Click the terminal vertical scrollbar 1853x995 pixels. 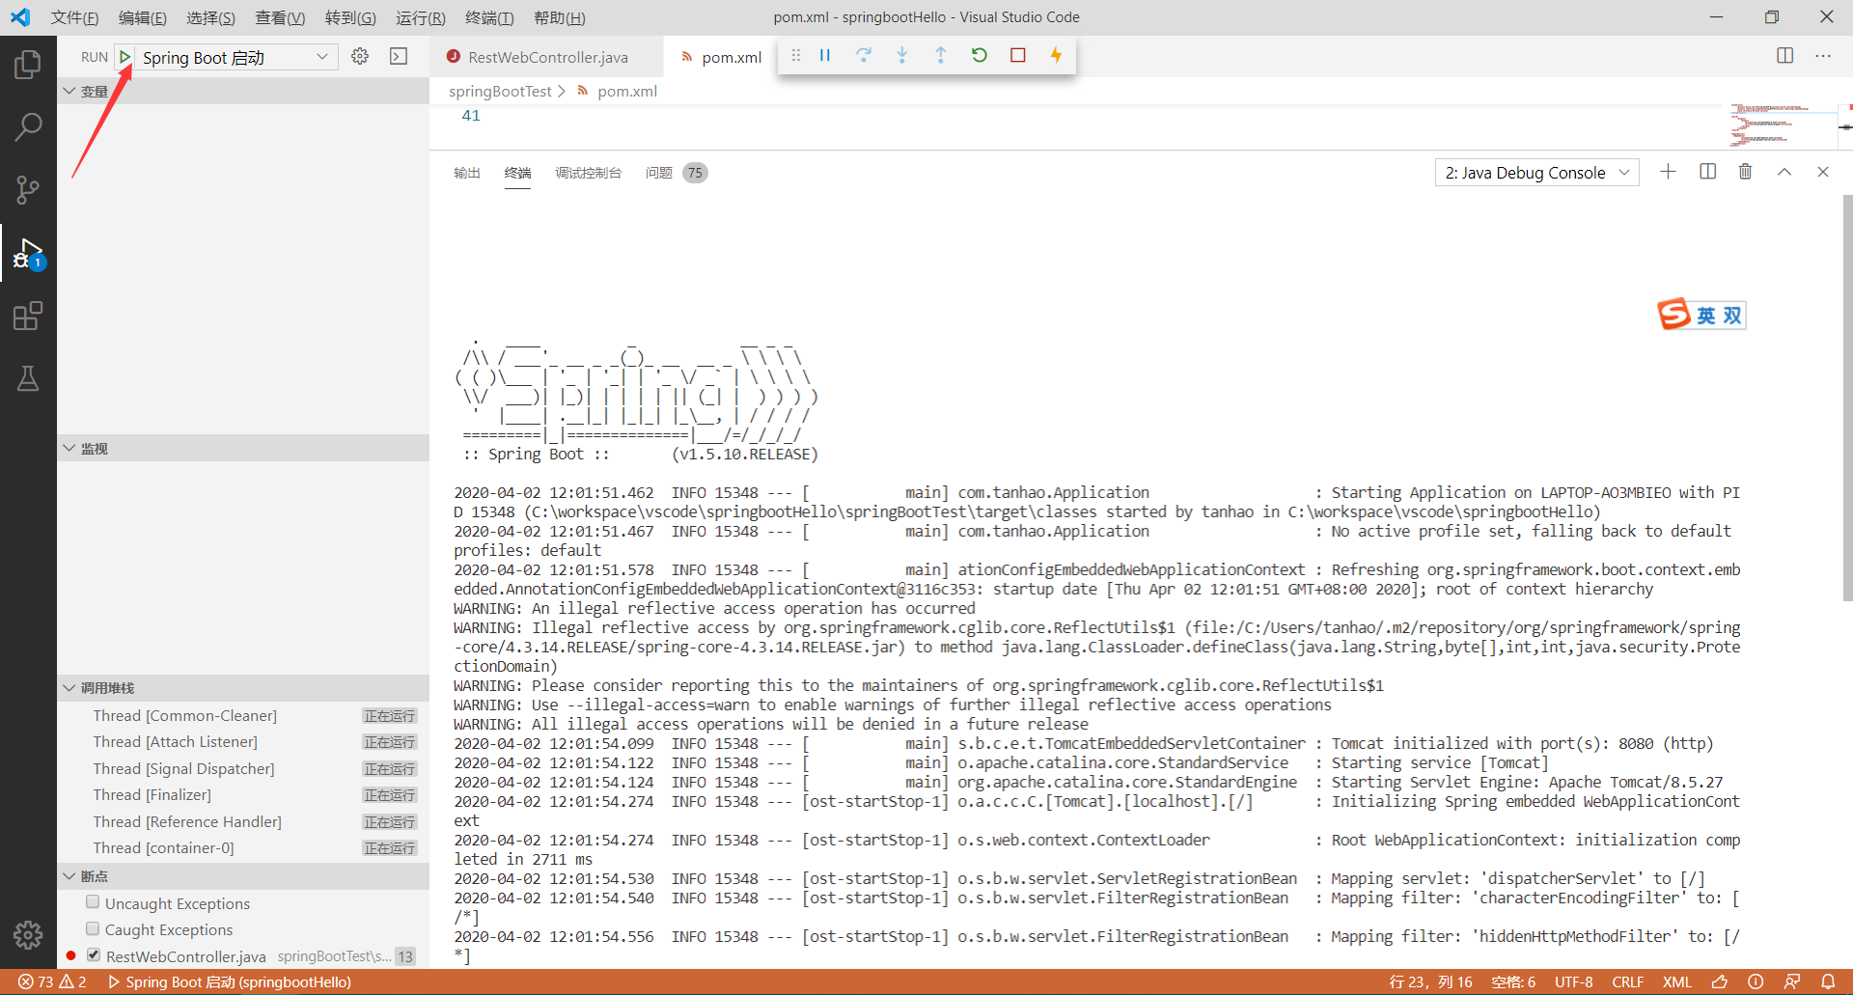tap(1847, 398)
